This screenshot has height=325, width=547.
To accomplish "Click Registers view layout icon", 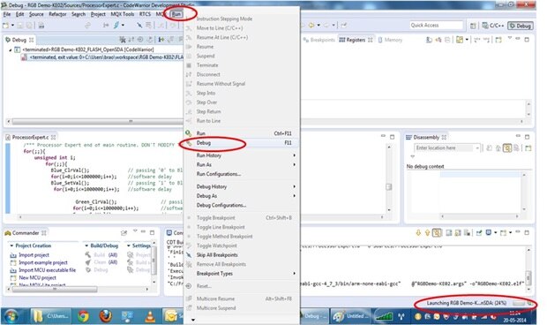I will [x=460, y=40].
